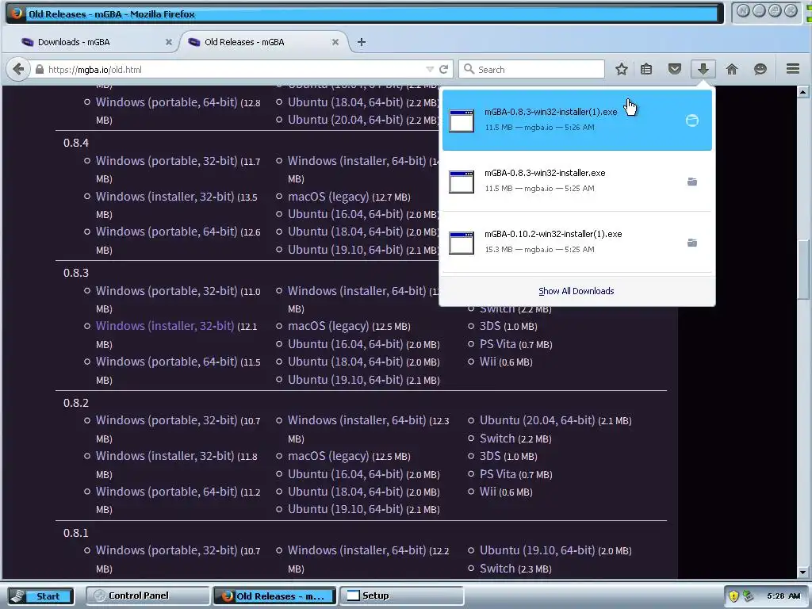Screen dimensions: 812x609
Task: Download 0.8.3 3DS build
Action: pos(490,326)
